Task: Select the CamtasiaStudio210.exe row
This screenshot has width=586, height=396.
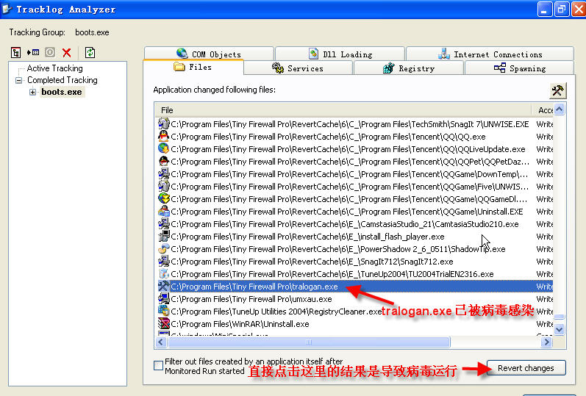Action: 354,224
